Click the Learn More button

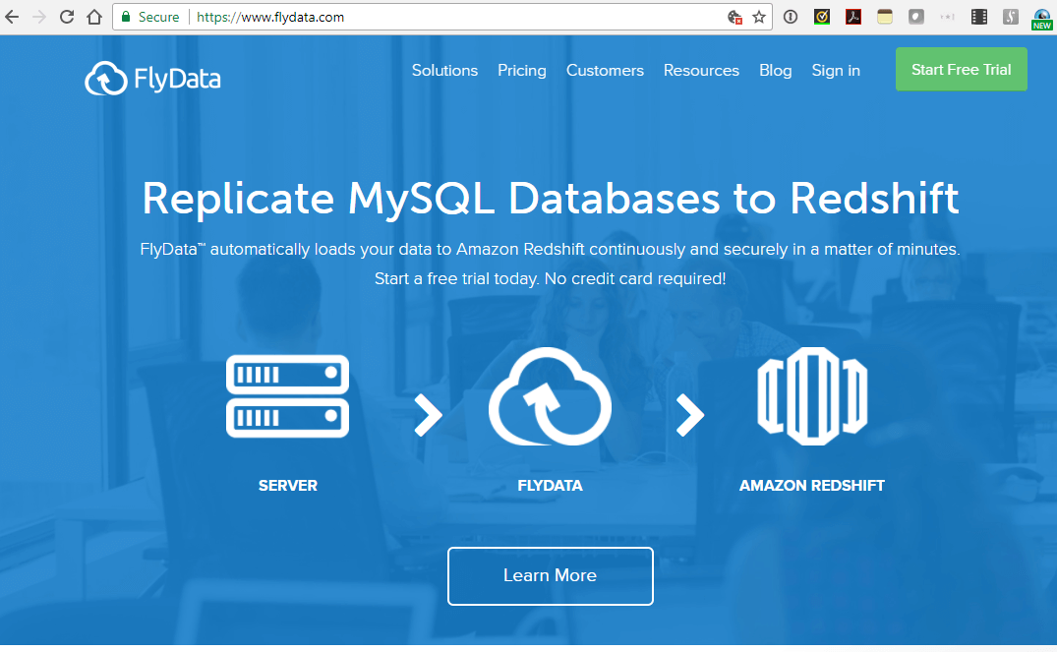click(x=550, y=576)
